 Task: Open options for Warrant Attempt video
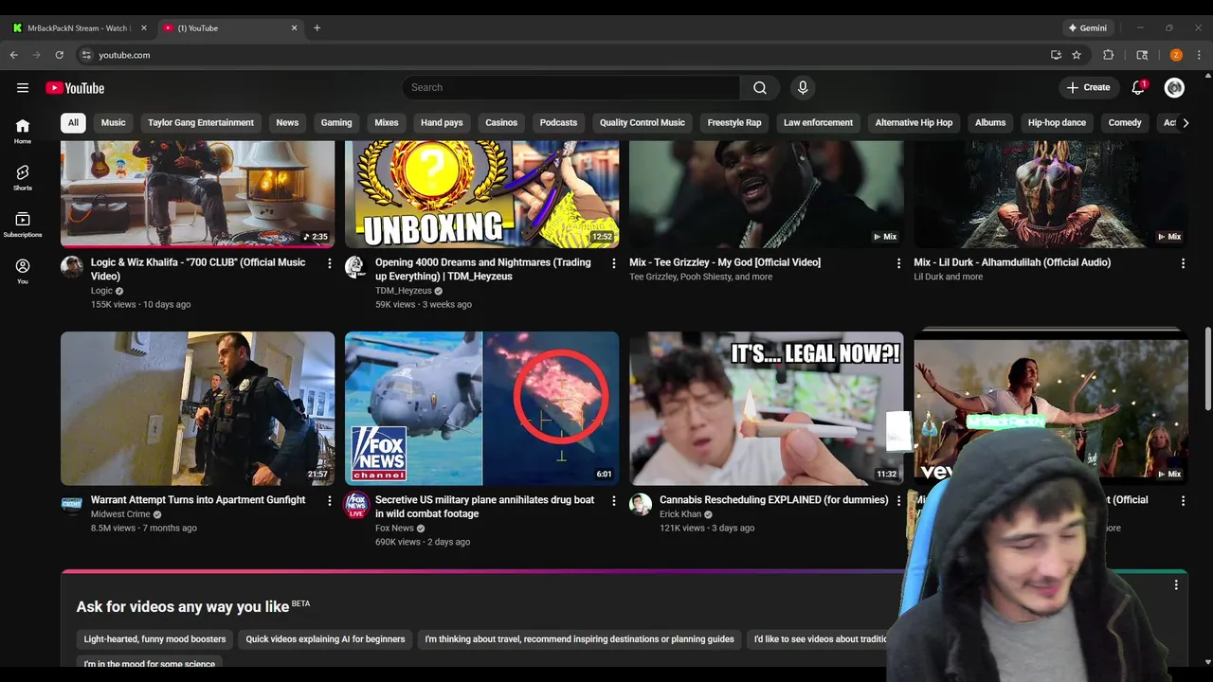pyautogui.click(x=330, y=500)
